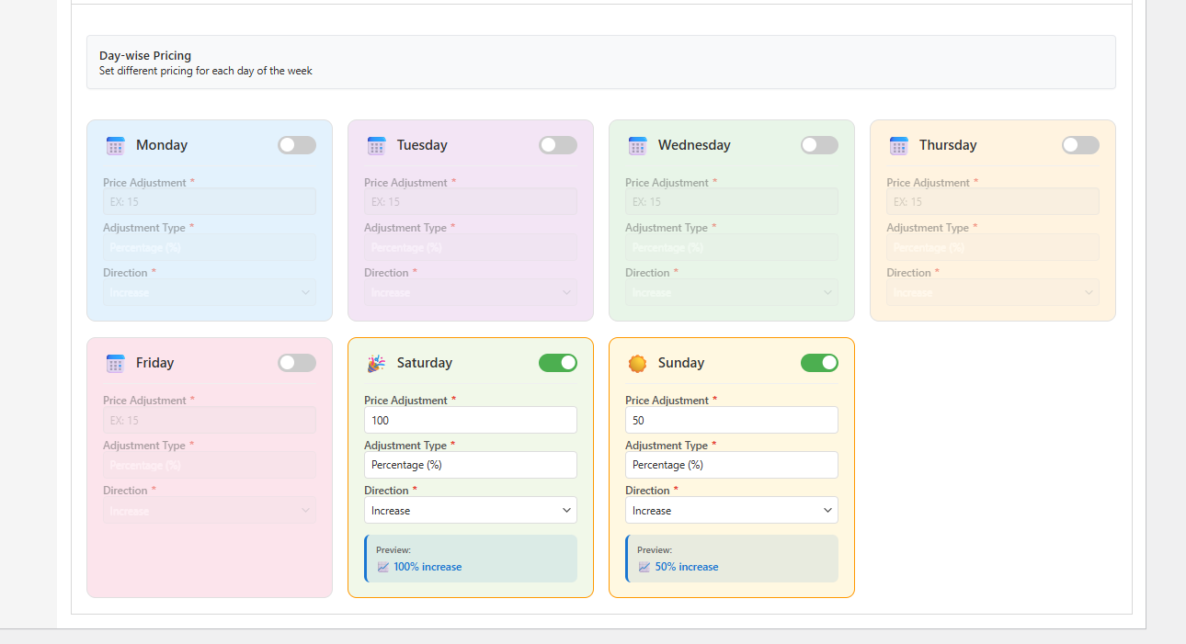Image resolution: width=1186 pixels, height=644 pixels.
Task: Open Saturday Direction dropdown
Action: point(470,510)
